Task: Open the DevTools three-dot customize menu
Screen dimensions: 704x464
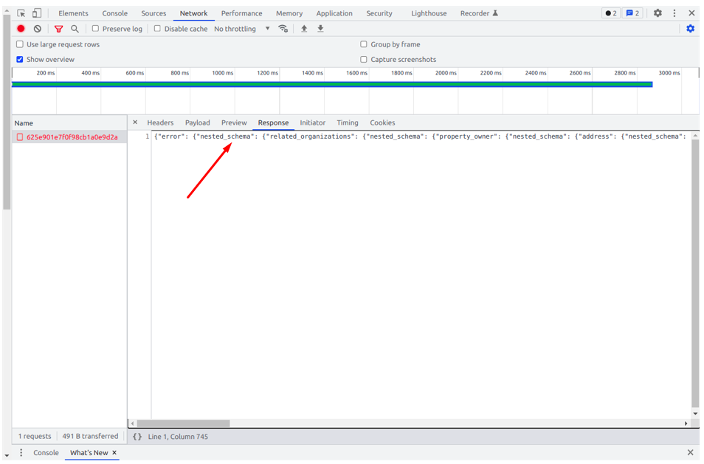Action: (x=674, y=13)
